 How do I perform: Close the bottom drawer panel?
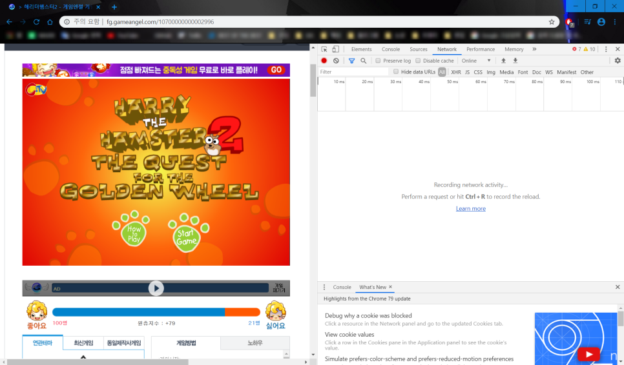point(618,287)
